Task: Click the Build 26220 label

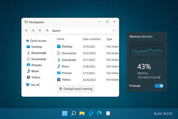Action: 163,113
